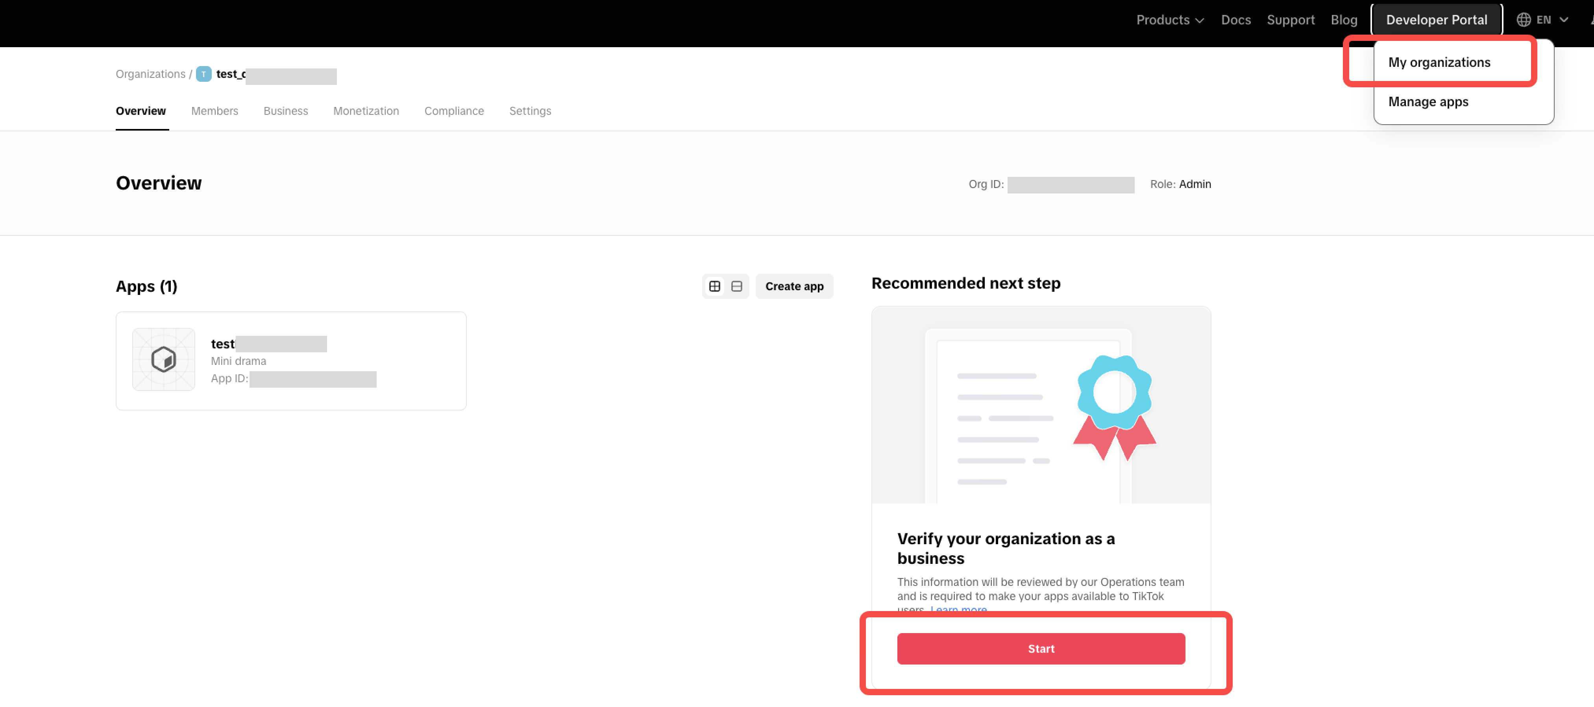Click the Developer Portal button
The height and width of the screenshot is (707, 1594).
click(x=1436, y=20)
